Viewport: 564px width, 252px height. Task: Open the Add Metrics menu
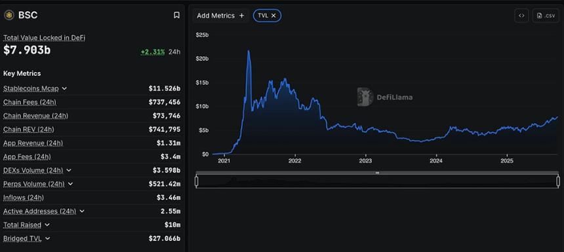(x=220, y=16)
